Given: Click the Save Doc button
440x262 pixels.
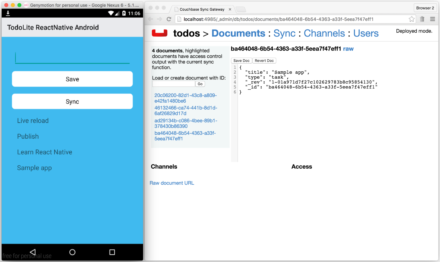Looking at the screenshot, I should (241, 61).
